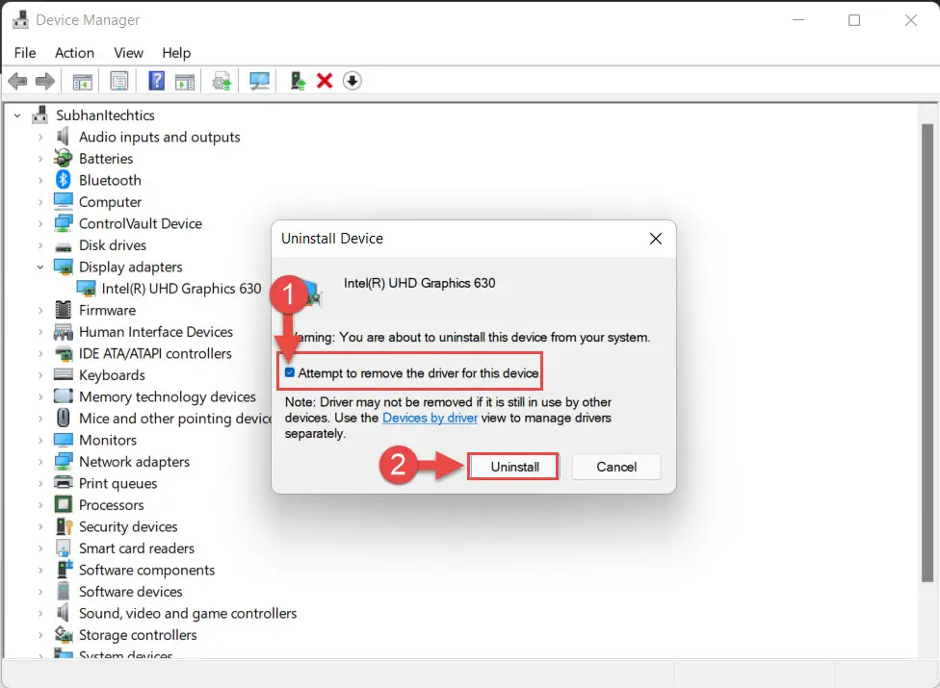Uncheck Attempt to remove the driver checkbox
The height and width of the screenshot is (688, 940).
pyautogui.click(x=290, y=372)
